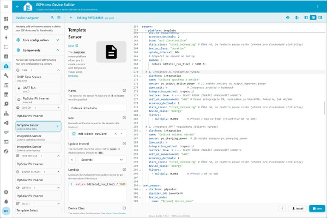Open the Energy lightning-bolt sidebar icon
Viewport: 327px width, 218px height.
point(6,38)
